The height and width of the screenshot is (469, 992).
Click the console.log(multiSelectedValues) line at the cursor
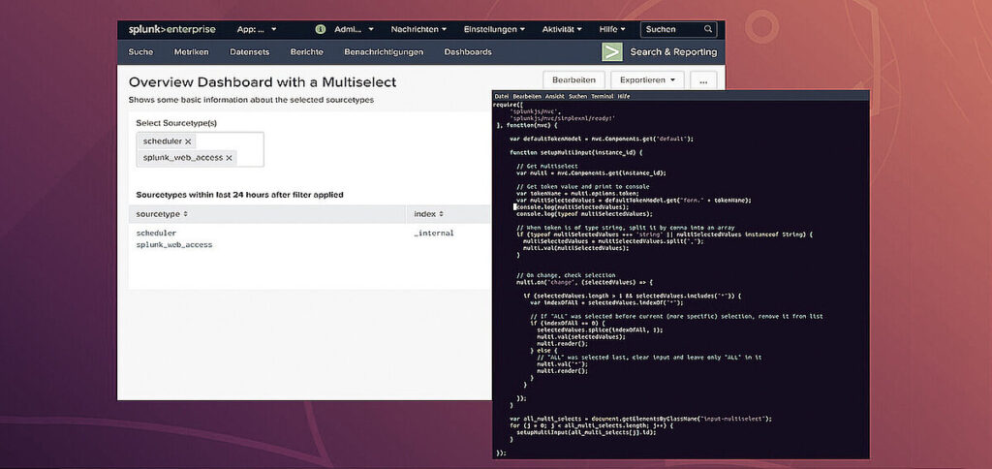[x=572, y=207]
